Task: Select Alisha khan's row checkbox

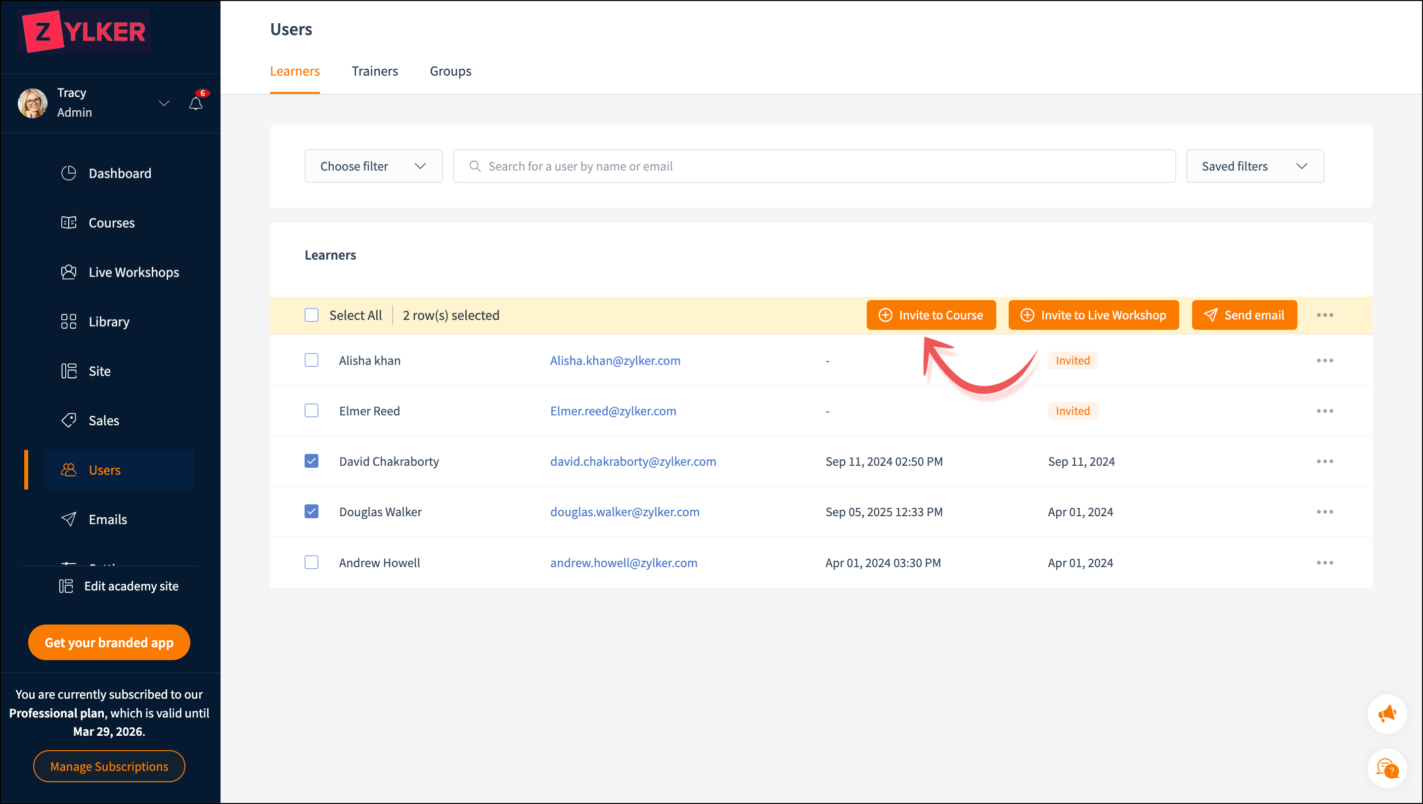Action: coord(311,360)
